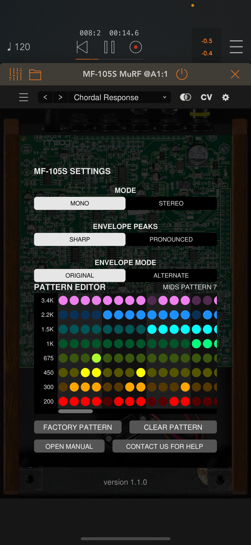Click the 1K frequency row label

tap(50, 344)
